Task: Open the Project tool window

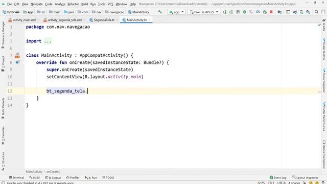Action: click(x=3, y=63)
